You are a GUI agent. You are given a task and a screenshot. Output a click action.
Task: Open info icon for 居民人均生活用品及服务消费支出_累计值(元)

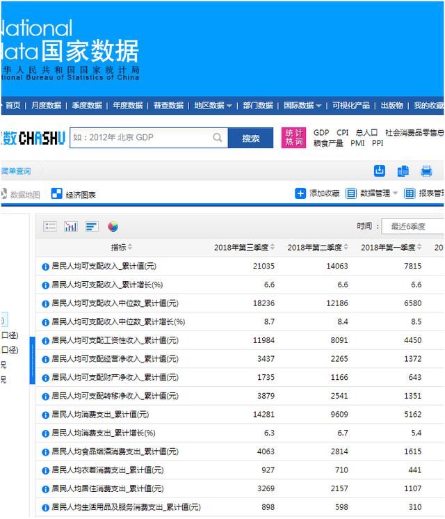(x=45, y=507)
